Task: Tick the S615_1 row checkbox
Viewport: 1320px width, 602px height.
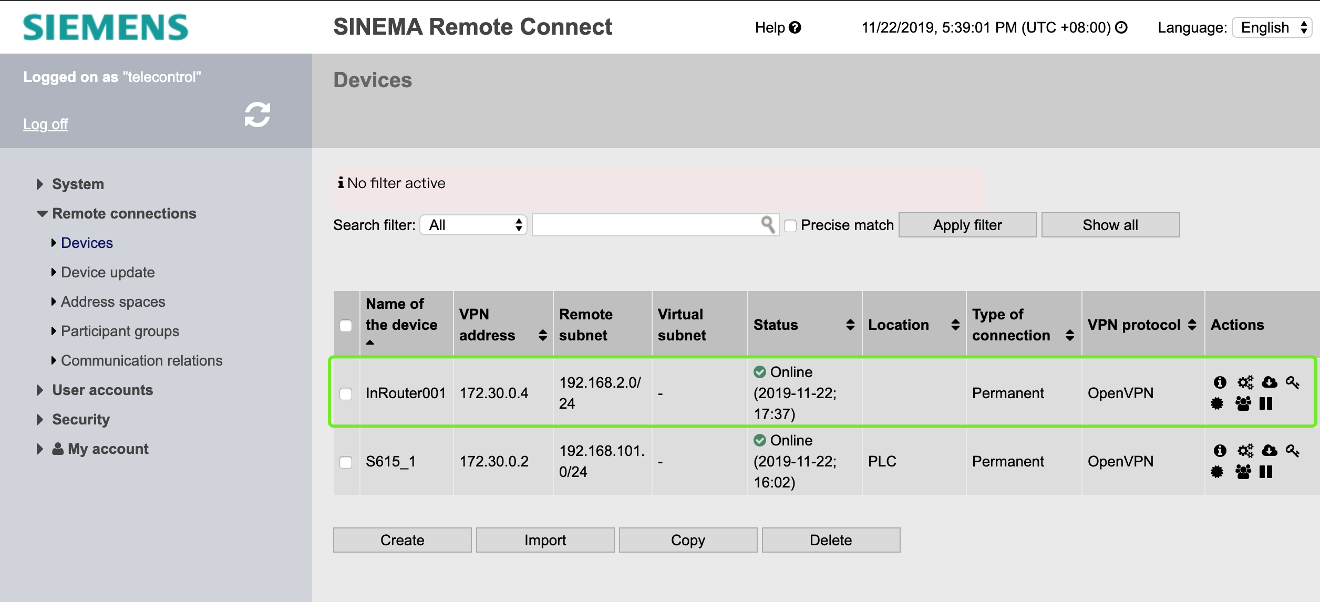Action: pos(346,462)
